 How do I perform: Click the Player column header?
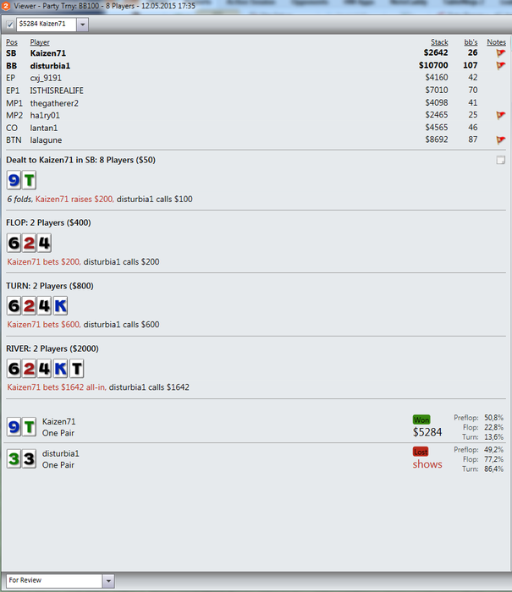(40, 42)
